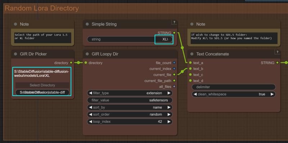The image size is (288, 143).
Task: Increase loop_index value with right arrow
Action: [169, 121]
